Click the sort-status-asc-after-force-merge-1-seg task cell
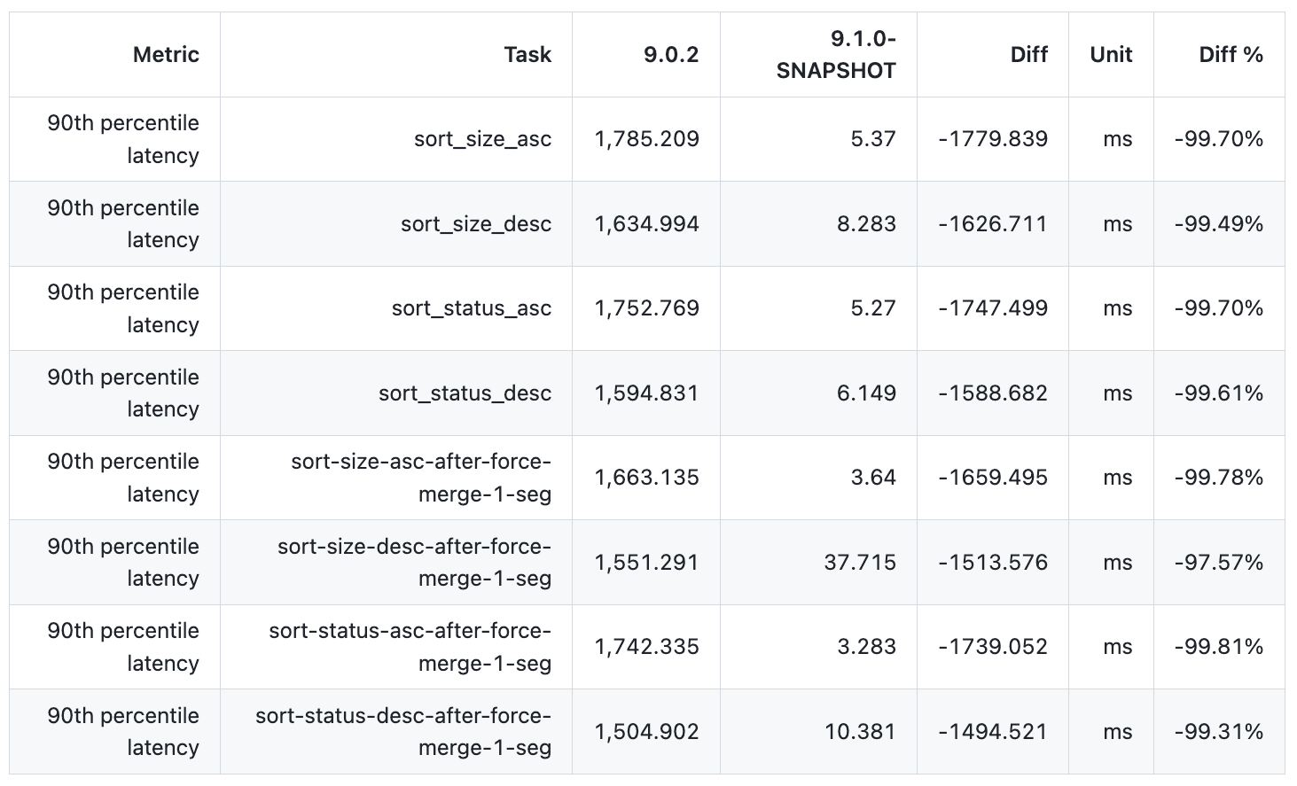The image size is (1297, 786). [410, 647]
